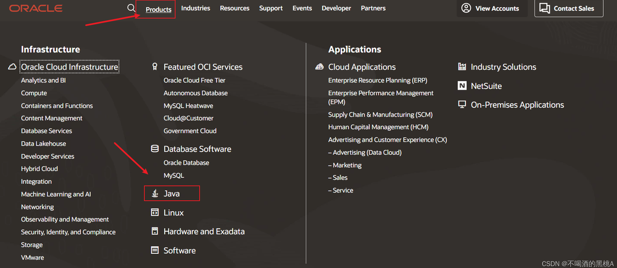Click the cloud icon beside Oracle Cloud Infrastructure
This screenshot has width=617, height=268.
[12, 67]
